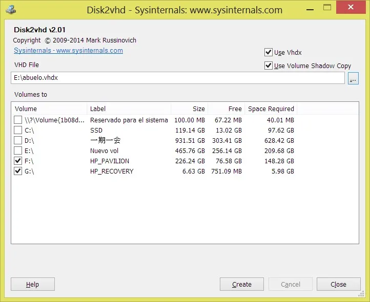370x302 pixels.
Task: Sort by Space Required column header
Action: click(x=271, y=109)
